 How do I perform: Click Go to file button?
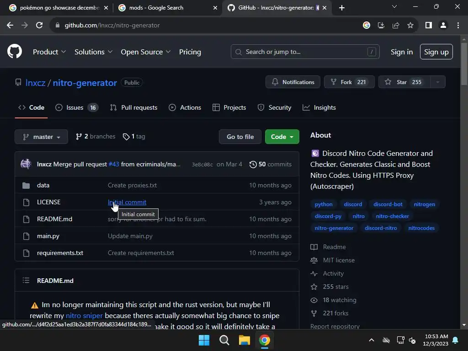coord(240,137)
